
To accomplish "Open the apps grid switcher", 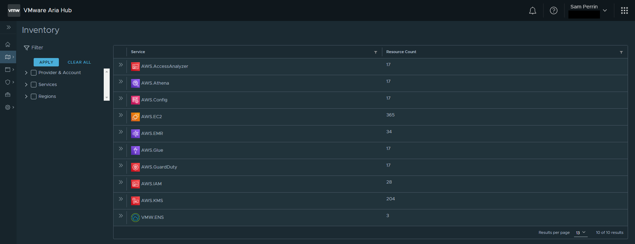I will click(x=624, y=10).
